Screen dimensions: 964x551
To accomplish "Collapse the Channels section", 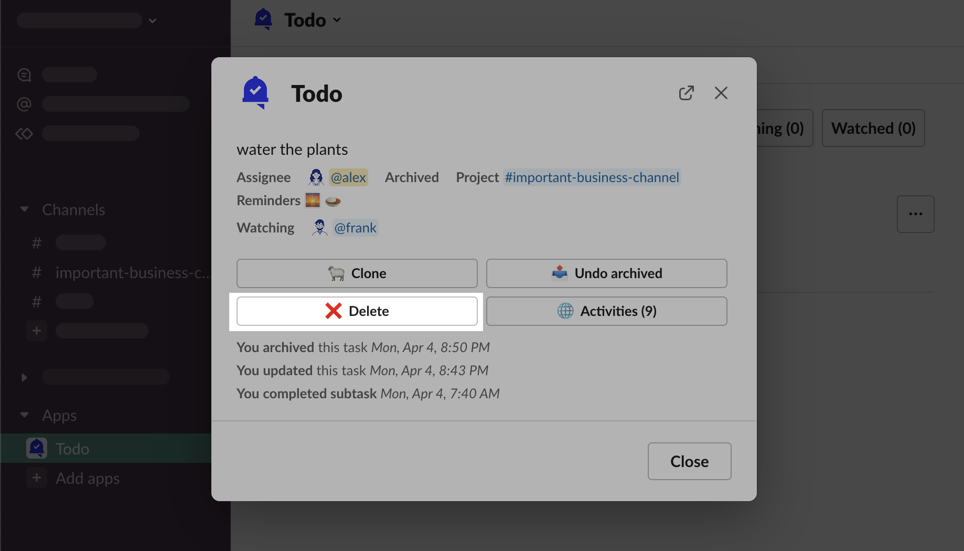I will pyautogui.click(x=24, y=209).
